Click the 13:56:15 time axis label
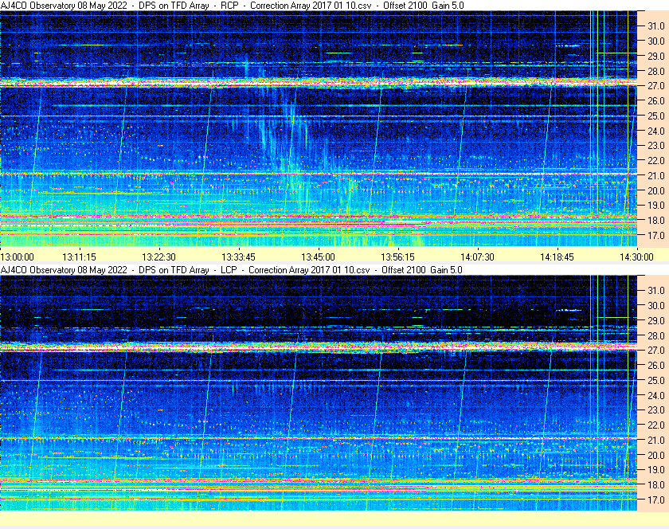The height and width of the screenshot is (529, 669). pyautogui.click(x=397, y=257)
